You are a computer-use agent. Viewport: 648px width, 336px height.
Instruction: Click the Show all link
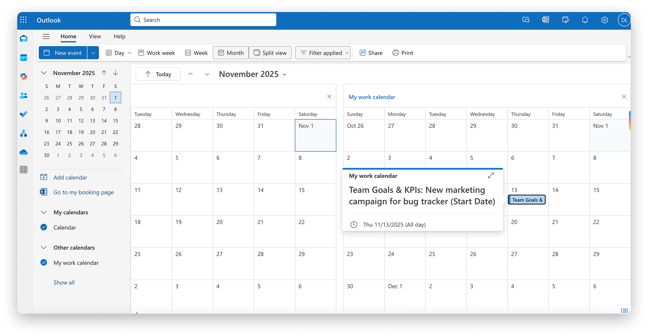coord(64,283)
